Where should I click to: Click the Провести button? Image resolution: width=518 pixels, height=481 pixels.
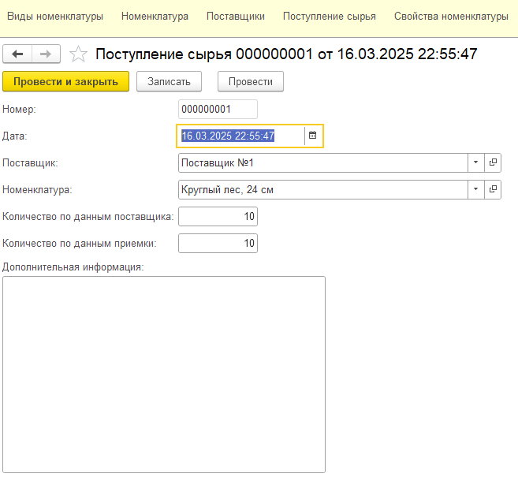[x=250, y=81]
